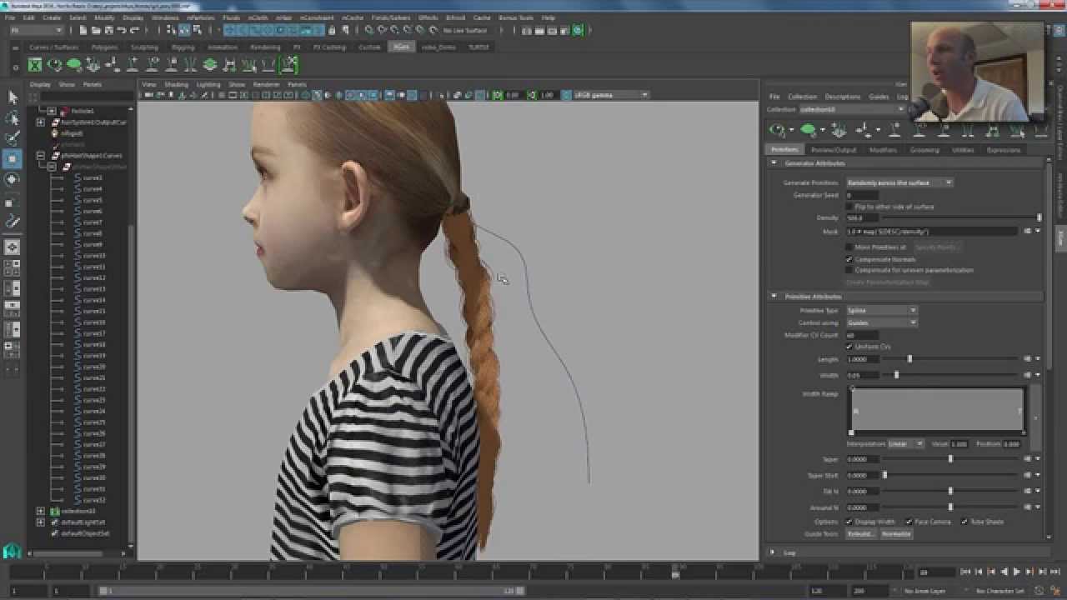This screenshot has height=600, width=1067.
Task: Toggle 'Flip to other side of surface' checkbox
Action: point(849,207)
